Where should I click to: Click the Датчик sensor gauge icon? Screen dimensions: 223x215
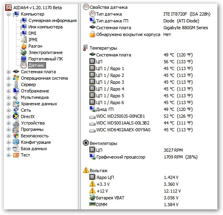(24, 65)
